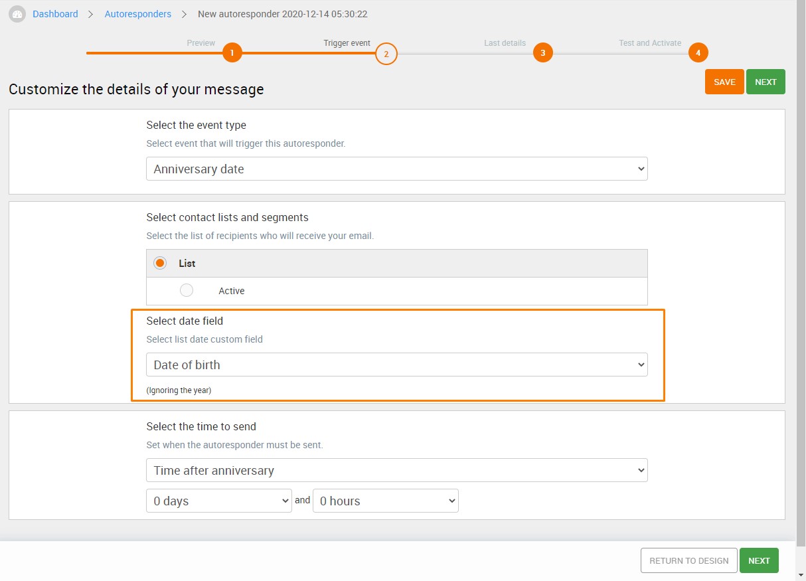Open step 4 Test and Activate circle
806x581 pixels.
coord(698,53)
